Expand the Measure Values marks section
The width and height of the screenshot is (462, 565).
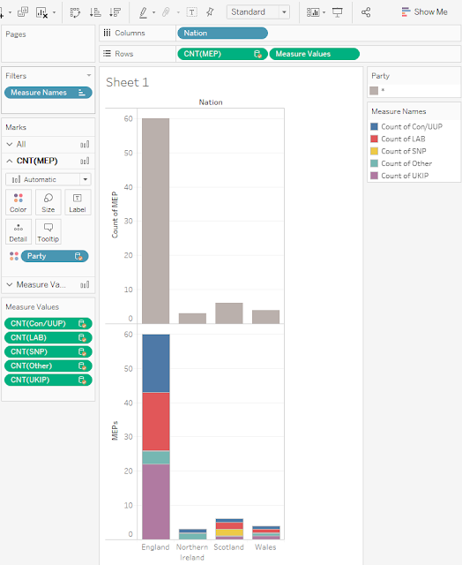click(x=10, y=284)
